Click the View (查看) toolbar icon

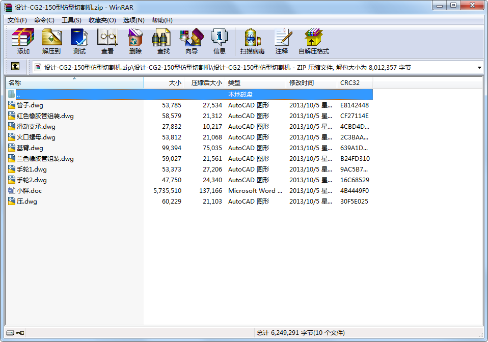[107, 37]
